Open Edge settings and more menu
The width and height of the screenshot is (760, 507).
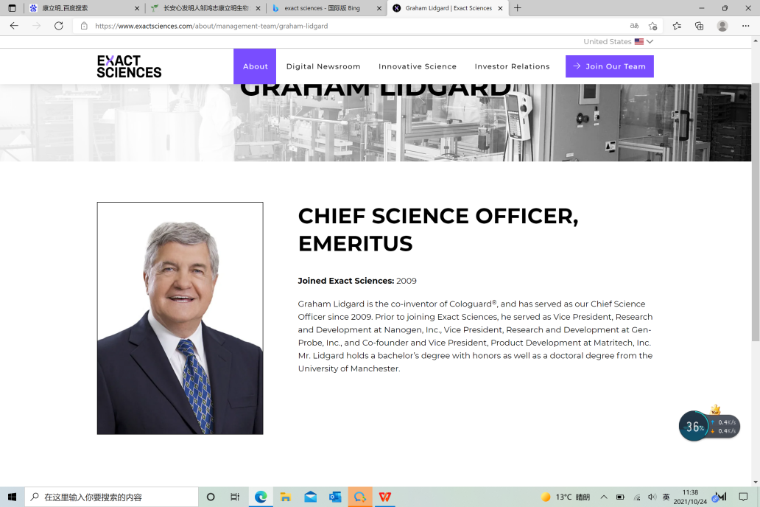(x=745, y=26)
